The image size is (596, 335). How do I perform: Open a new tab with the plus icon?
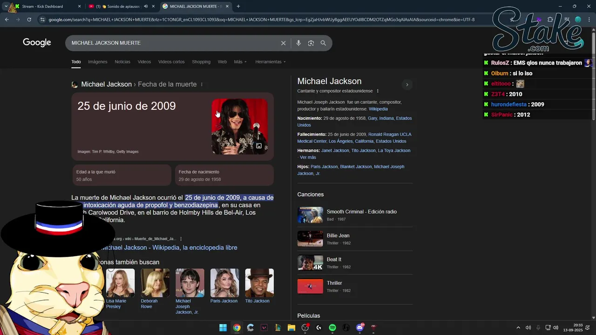tap(238, 7)
